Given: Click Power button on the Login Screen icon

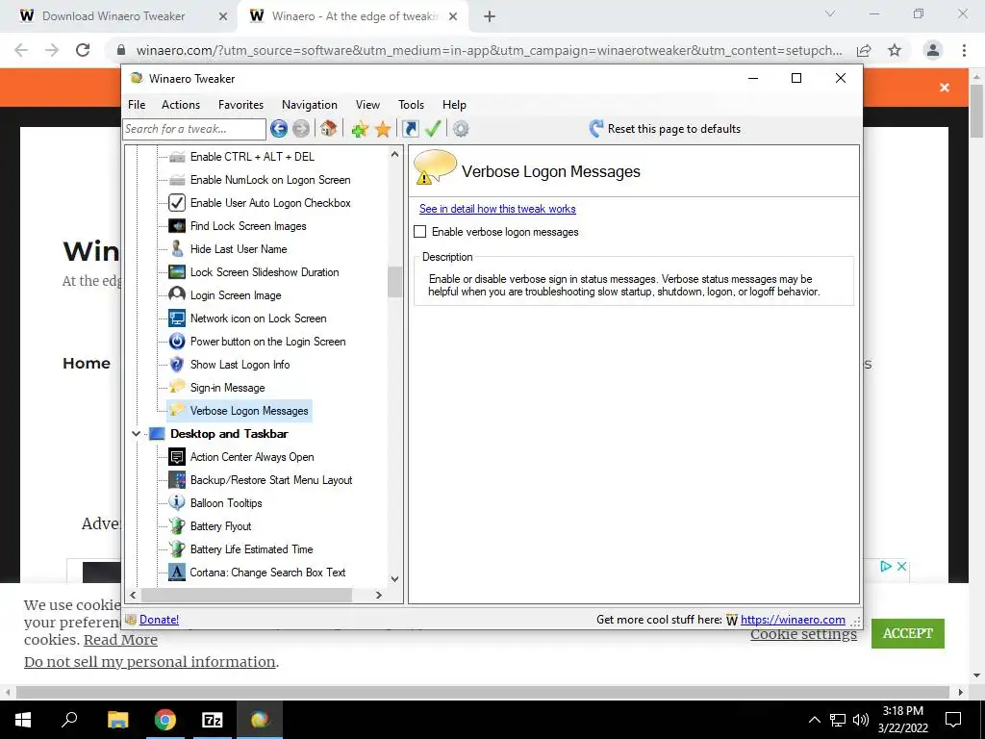Looking at the screenshot, I should (177, 342).
